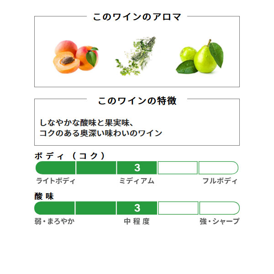Click the 強・シャープ label
This screenshot has width=274, height=274.
[x=220, y=221]
